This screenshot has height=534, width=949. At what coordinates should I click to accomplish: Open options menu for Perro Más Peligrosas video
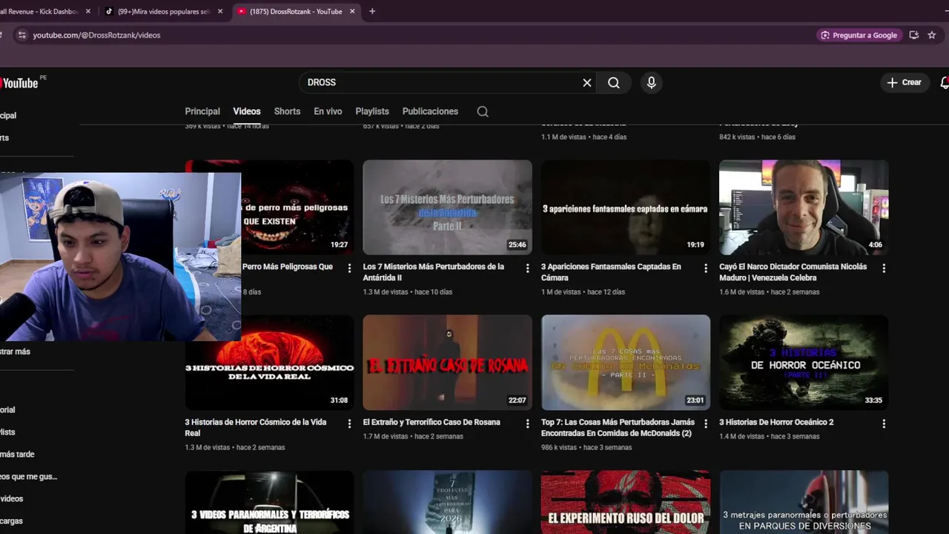click(x=349, y=268)
